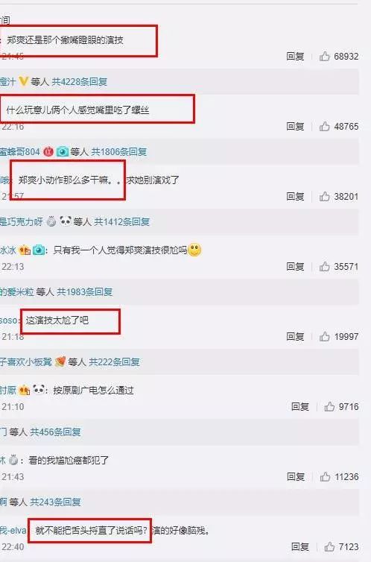371x562 pixels.
Task: Click the thumbs-up beside 9716
Action: pyautogui.click(x=329, y=406)
